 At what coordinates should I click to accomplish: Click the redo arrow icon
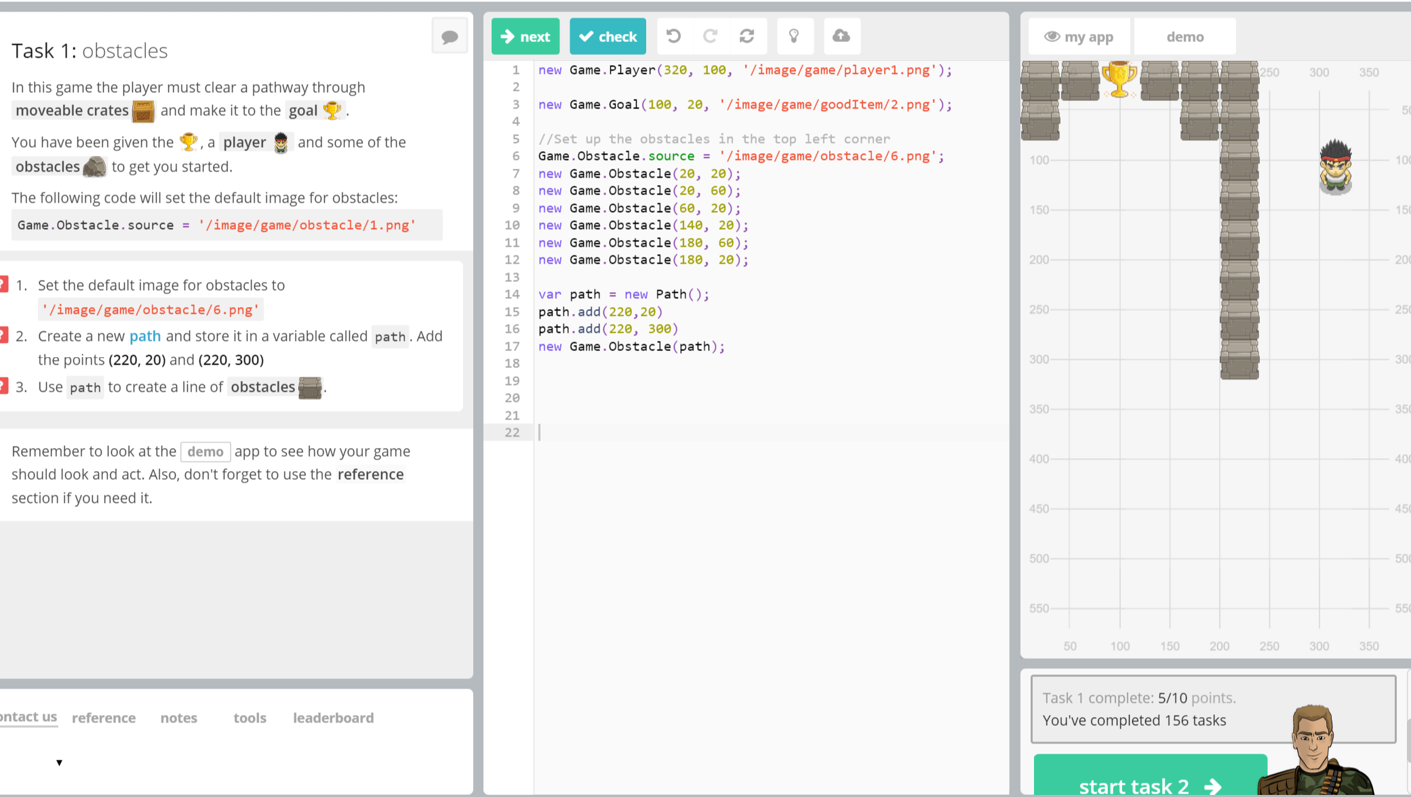(x=710, y=36)
